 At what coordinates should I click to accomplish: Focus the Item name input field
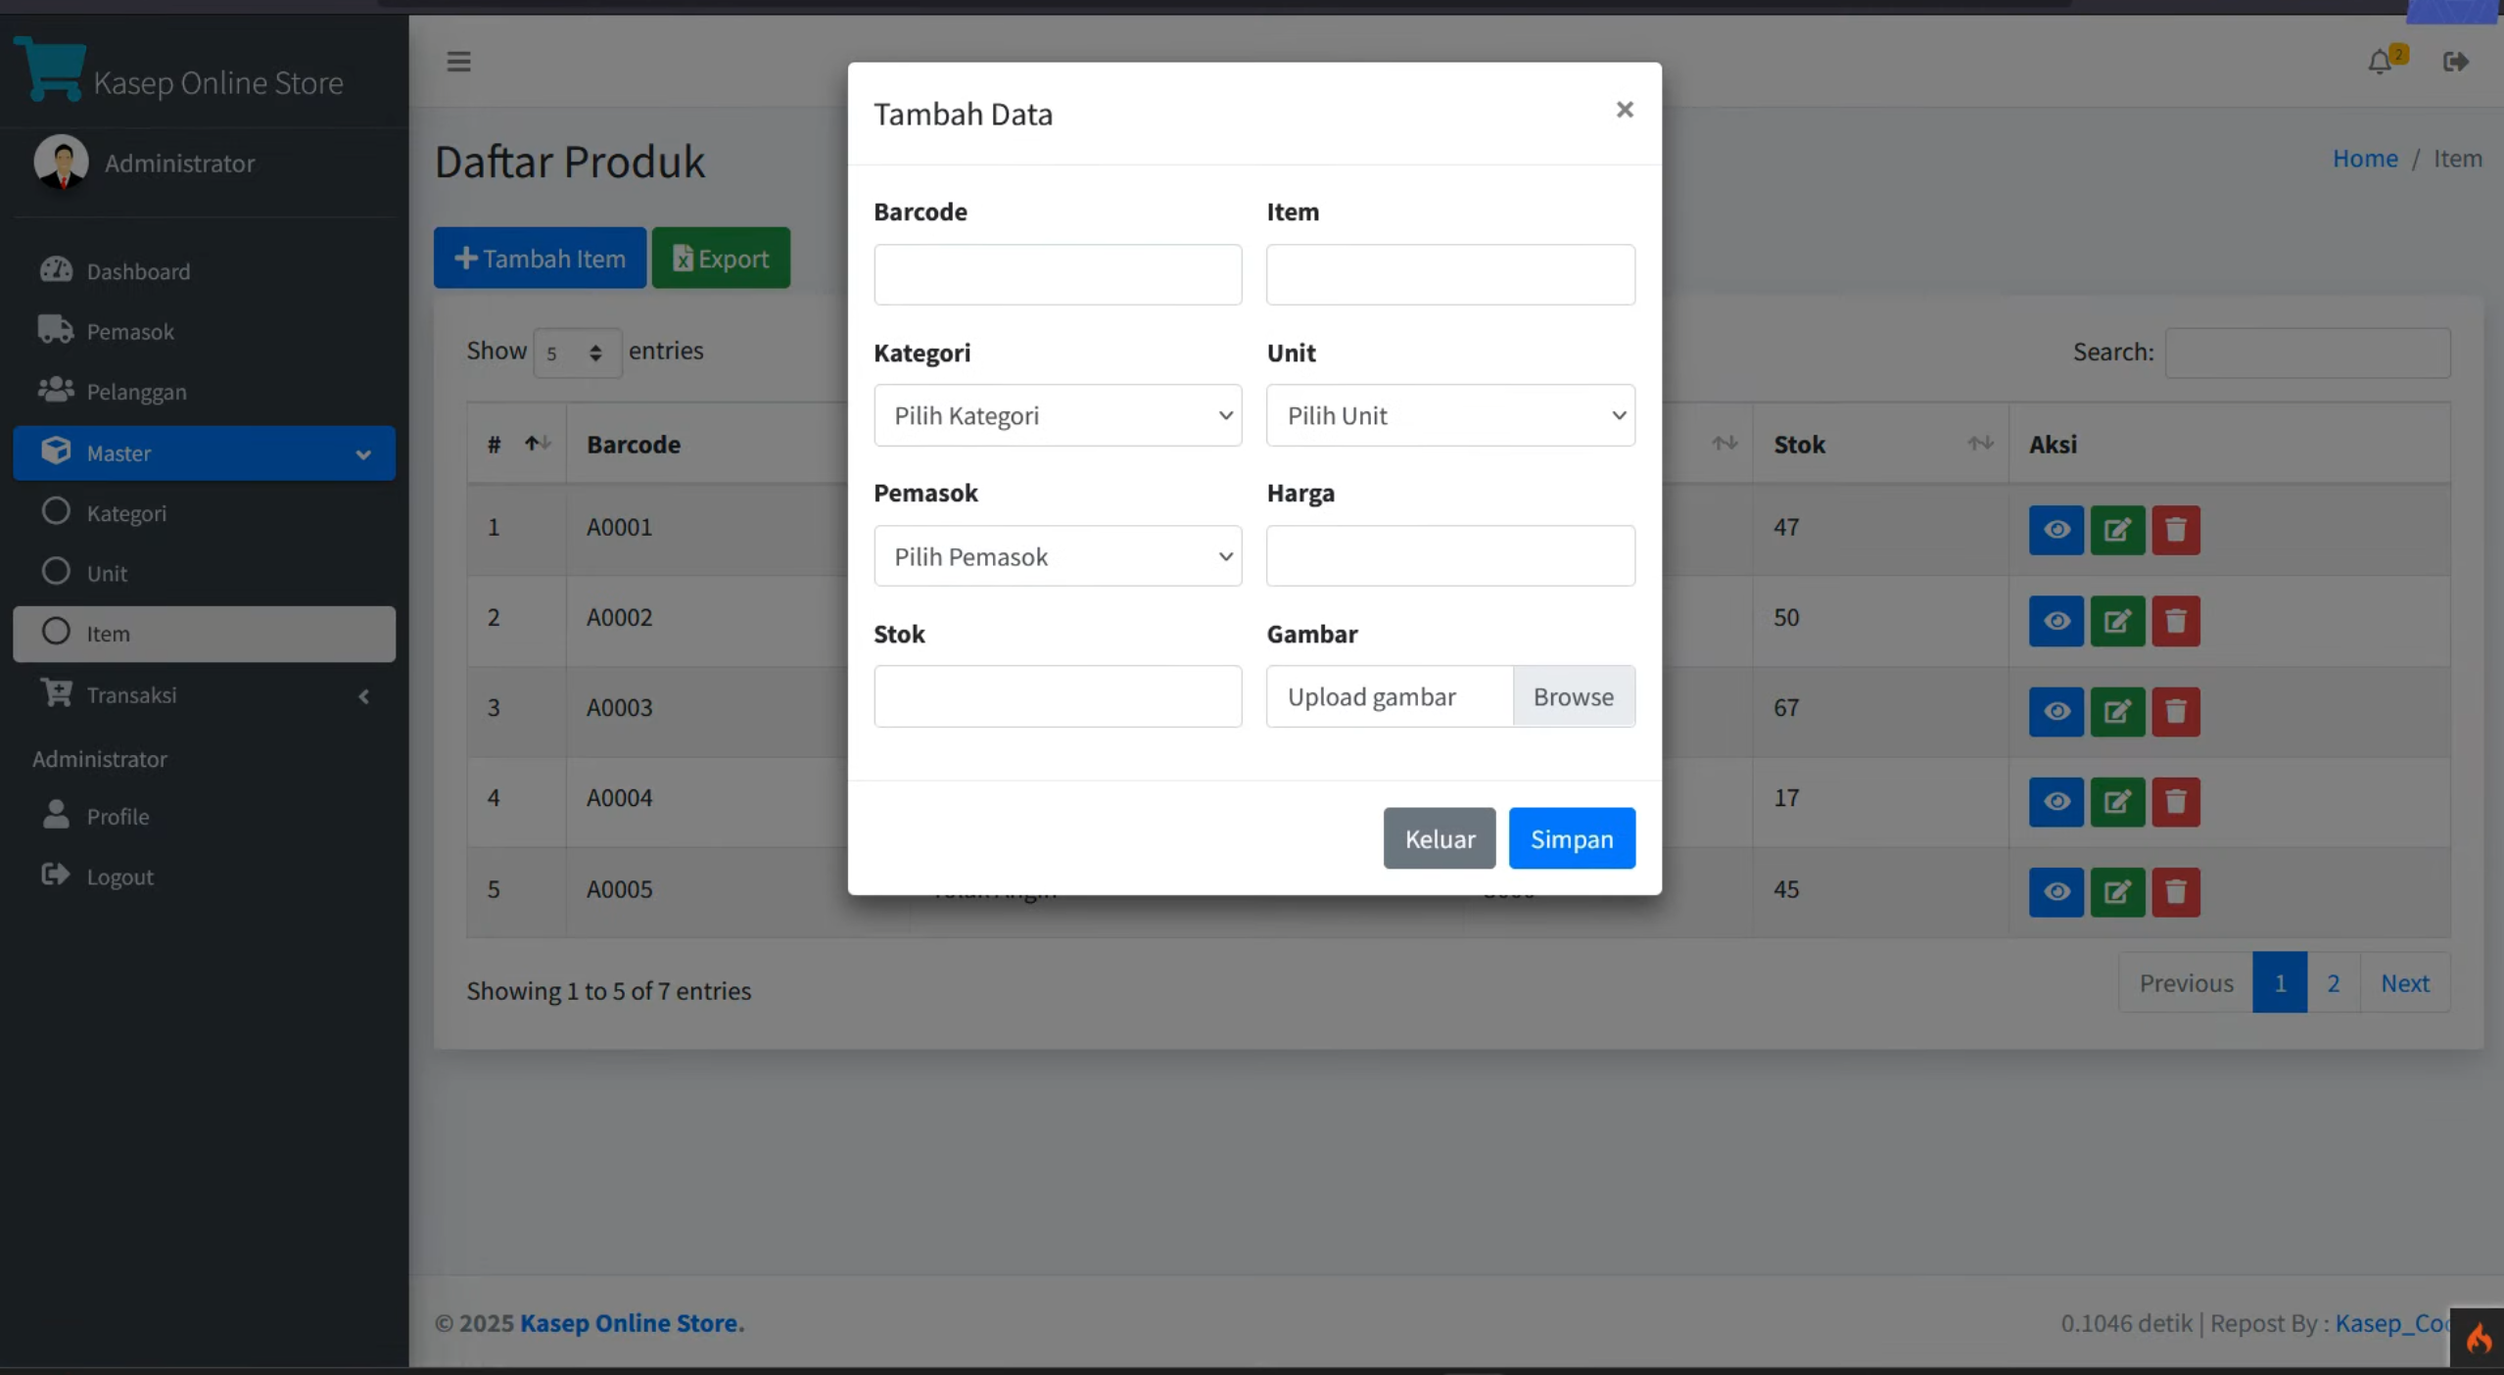tap(1450, 274)
